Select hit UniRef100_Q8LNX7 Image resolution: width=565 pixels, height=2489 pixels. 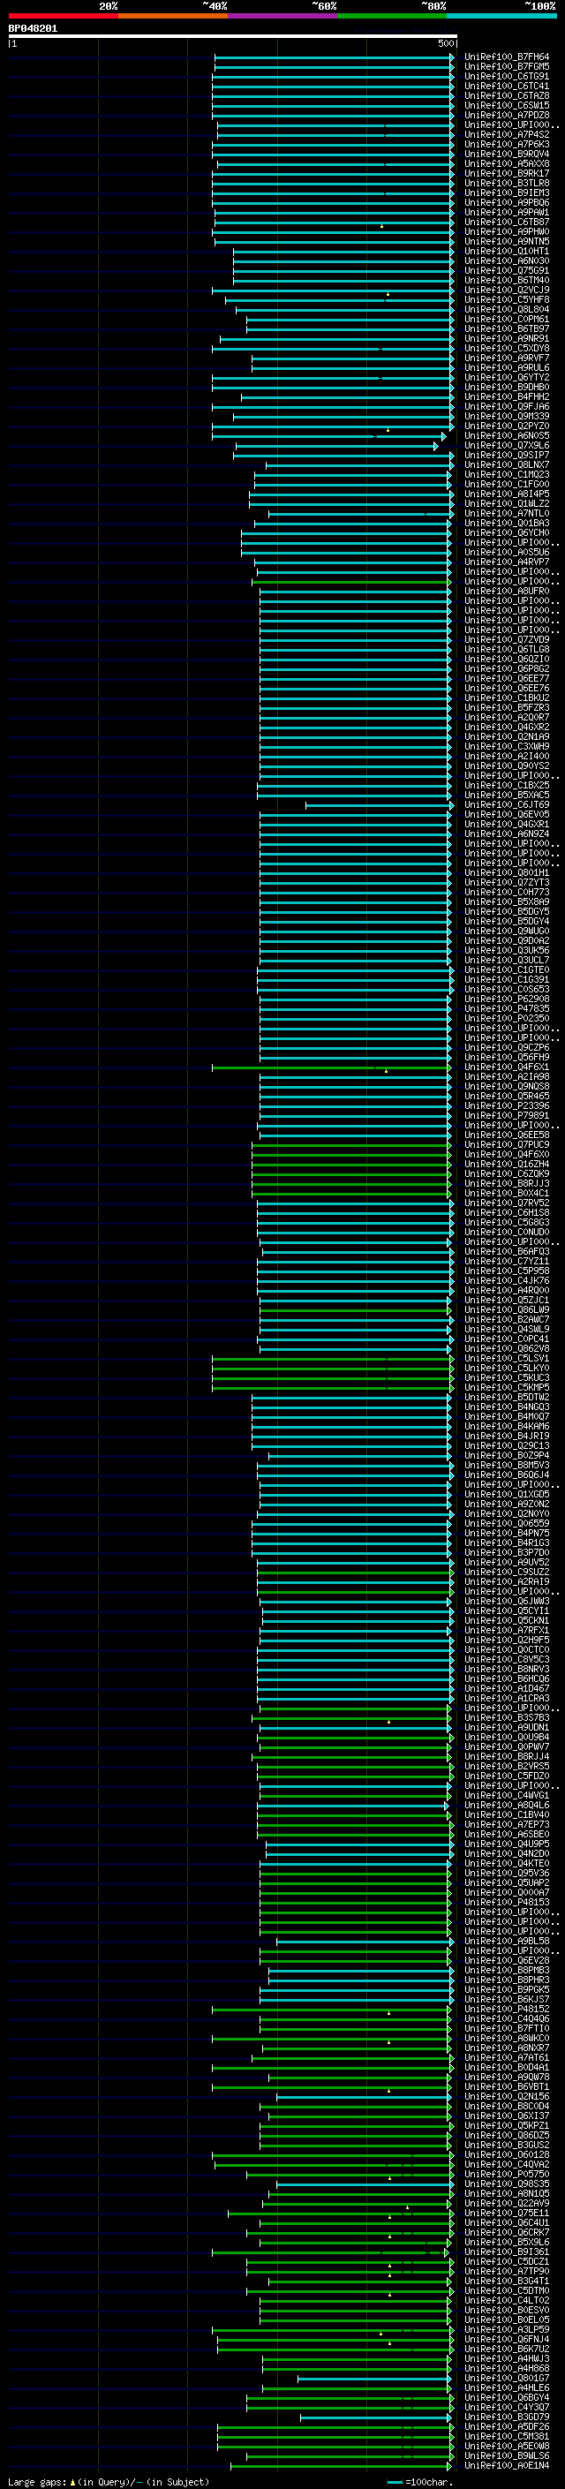point(507,465)
